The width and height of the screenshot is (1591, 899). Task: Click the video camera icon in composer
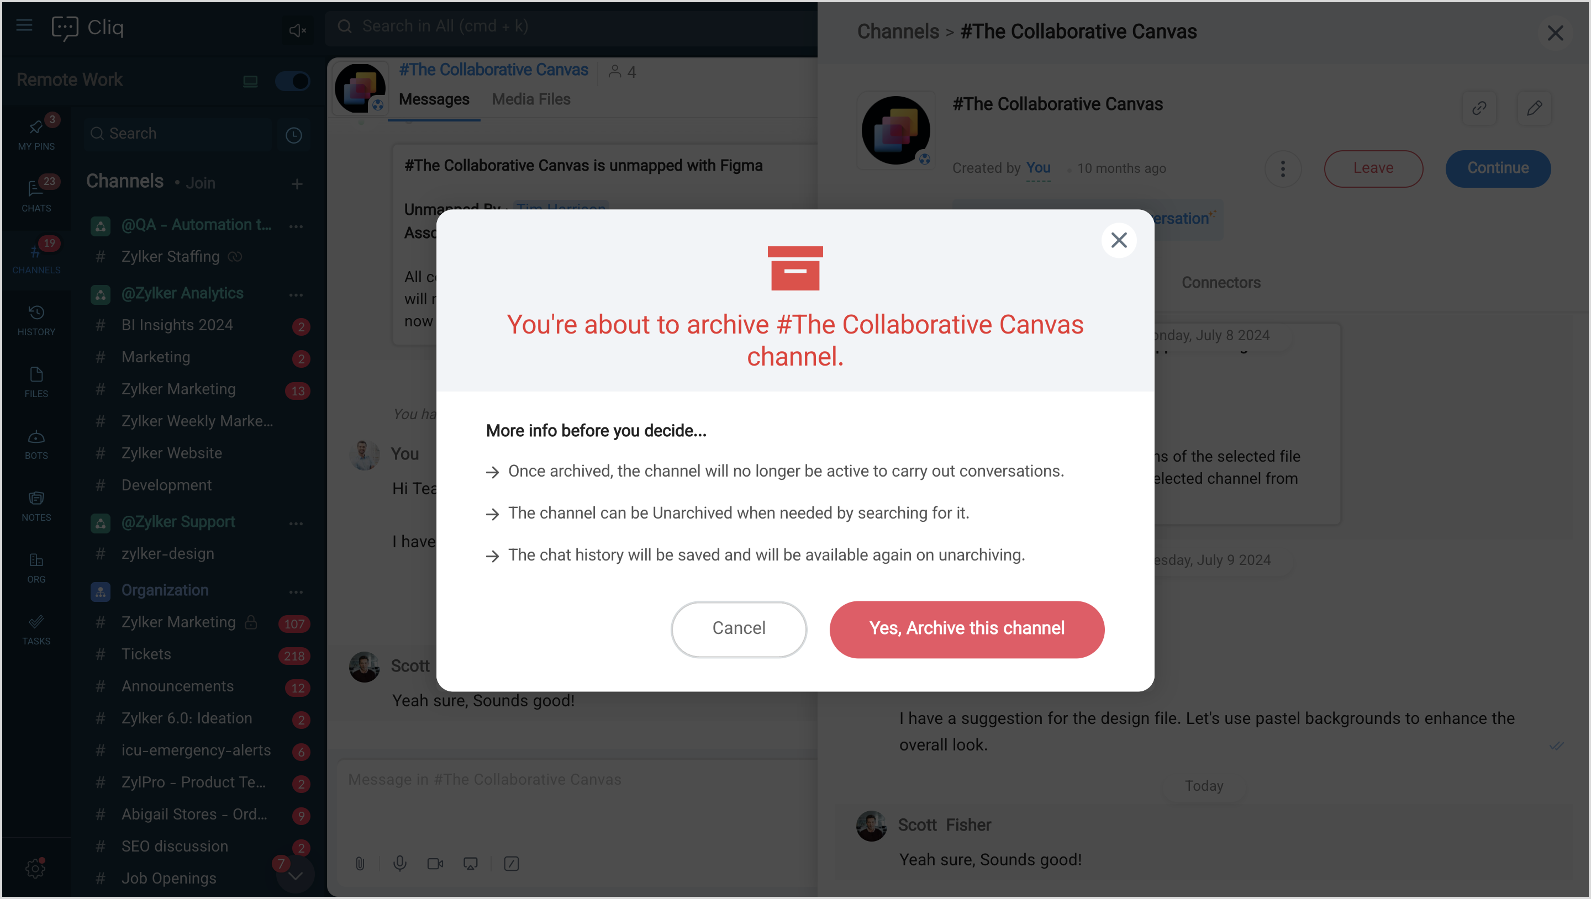click(x=435, y=863)
